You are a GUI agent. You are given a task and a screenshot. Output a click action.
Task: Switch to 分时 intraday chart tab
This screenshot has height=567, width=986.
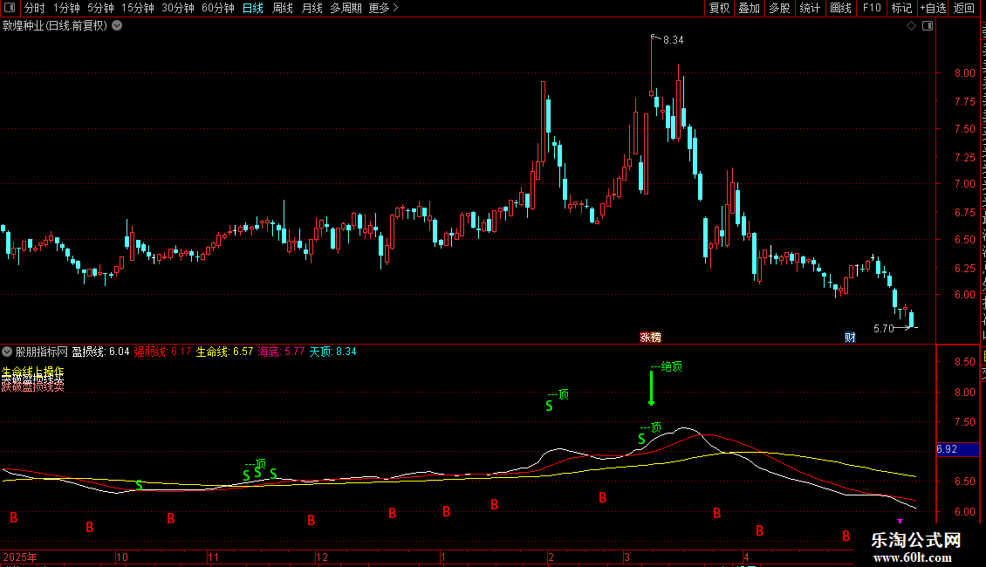coord(35,8)
